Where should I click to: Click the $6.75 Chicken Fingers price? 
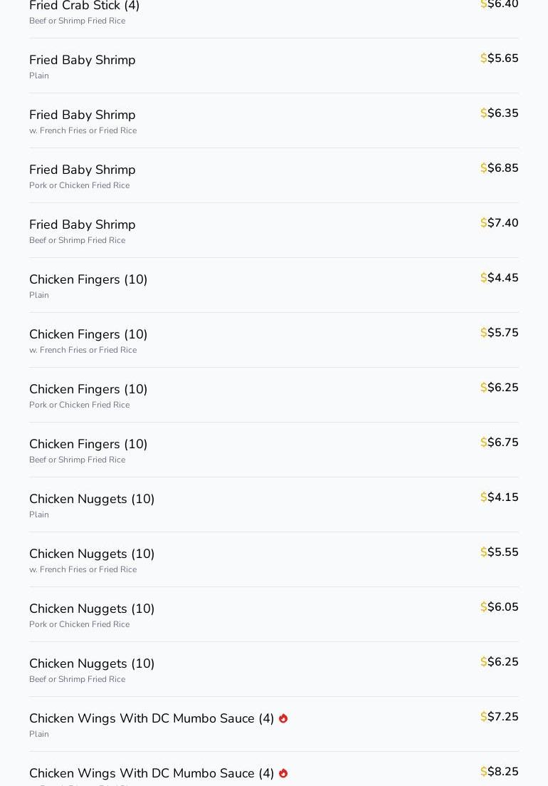(x=500, y=443)
